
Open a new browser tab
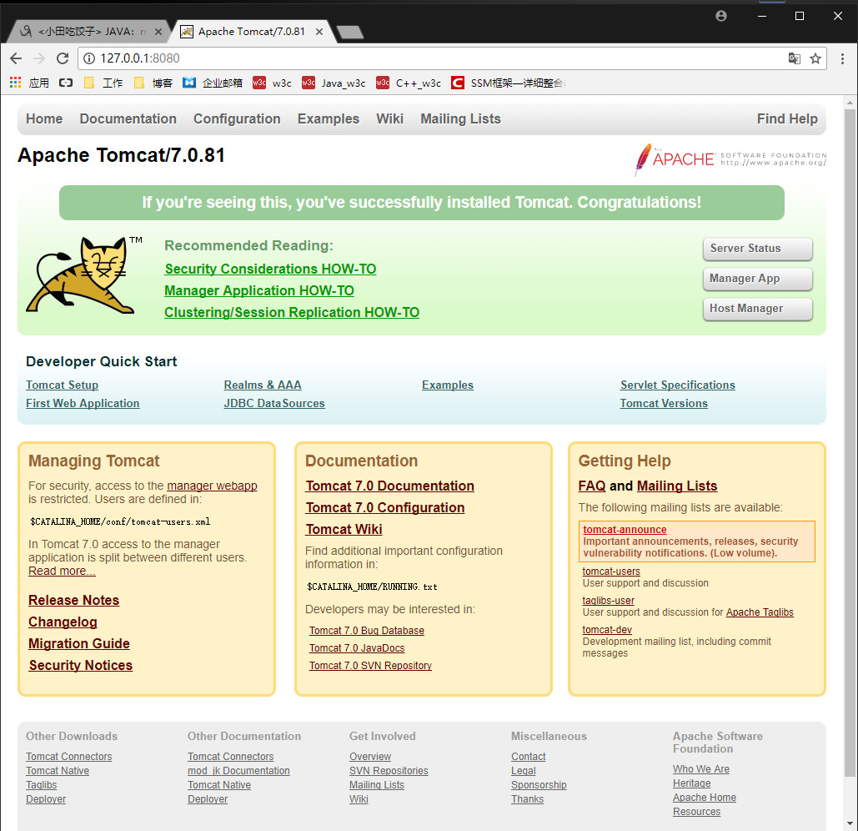pos(349,33)
